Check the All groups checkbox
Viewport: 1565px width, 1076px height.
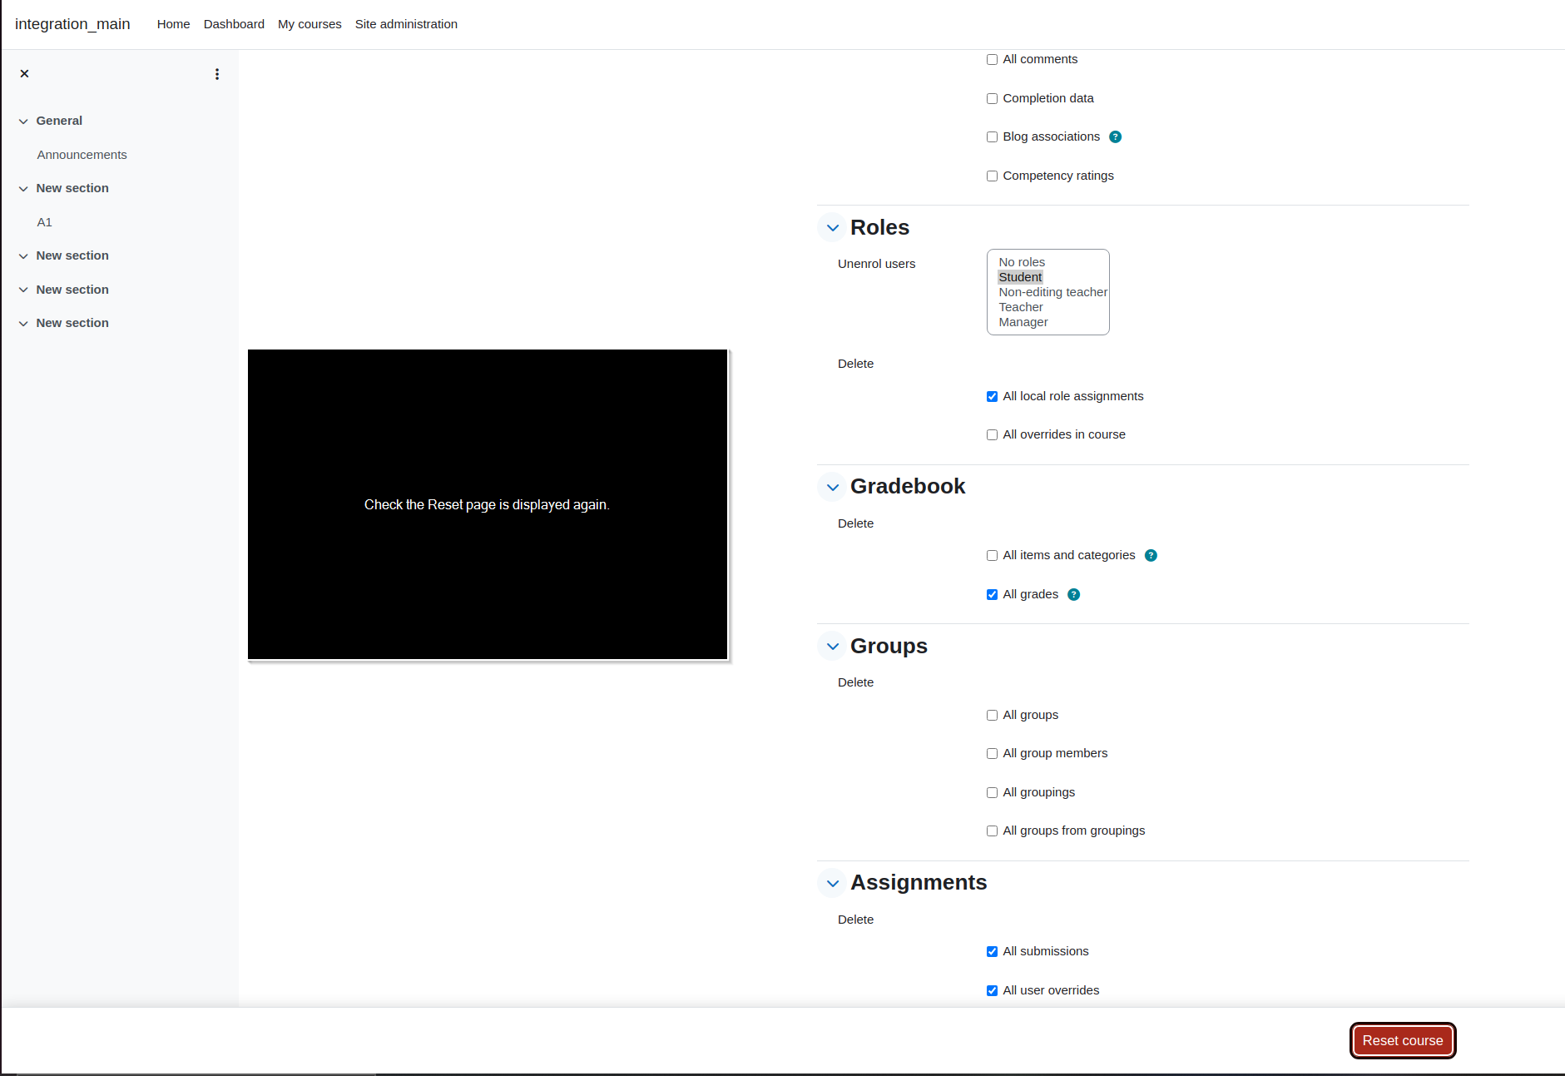point(992,716)
